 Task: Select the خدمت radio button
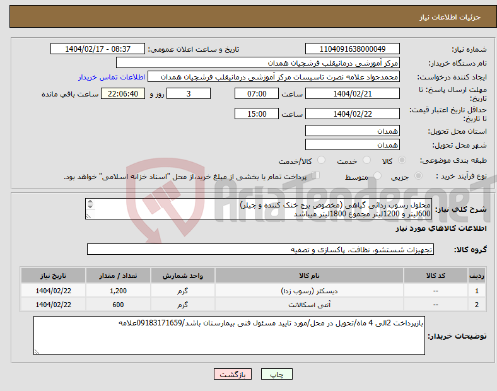366,160
